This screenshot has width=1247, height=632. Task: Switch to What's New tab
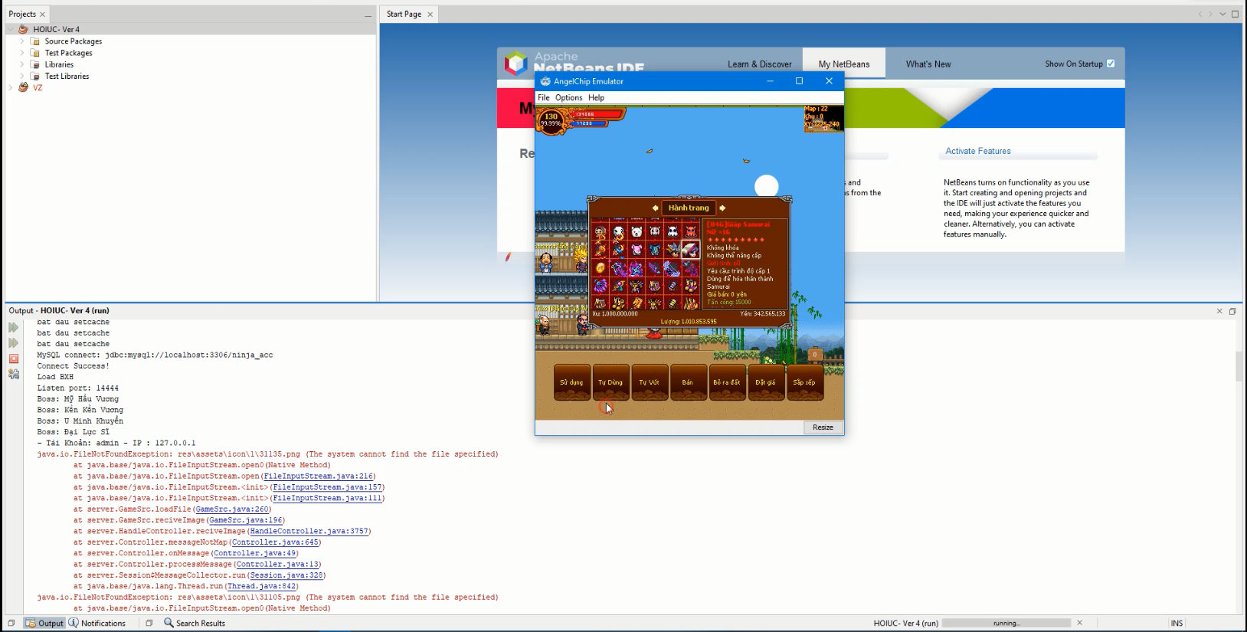point(928,64)
